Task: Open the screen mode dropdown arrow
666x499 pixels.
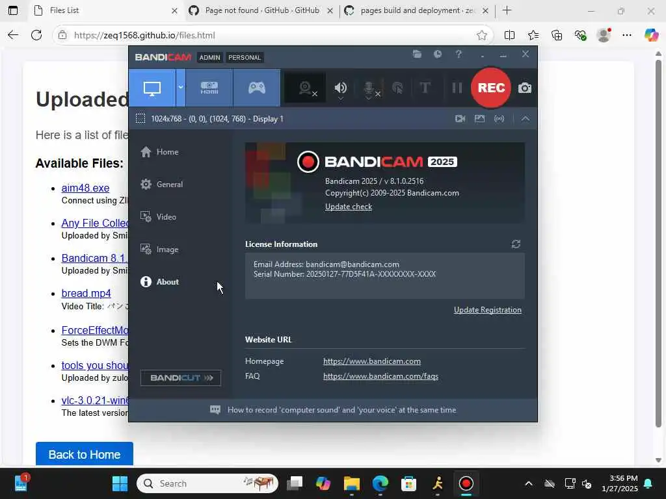Action: click(181, 88)
